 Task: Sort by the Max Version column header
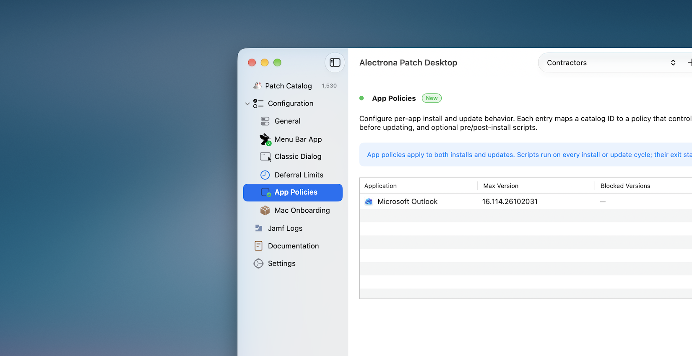coord(536,186)
